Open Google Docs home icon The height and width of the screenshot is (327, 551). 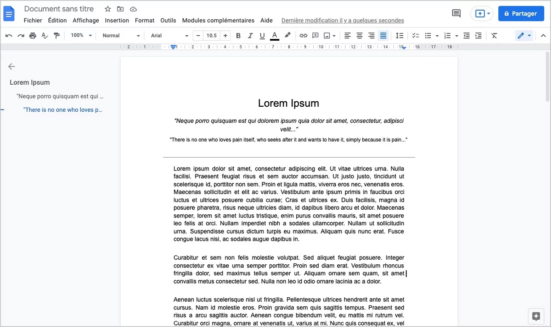[x=9, y=13]
